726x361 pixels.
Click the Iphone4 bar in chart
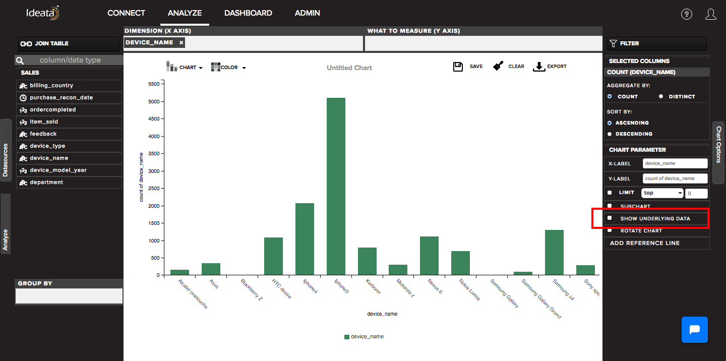[305, 239]
